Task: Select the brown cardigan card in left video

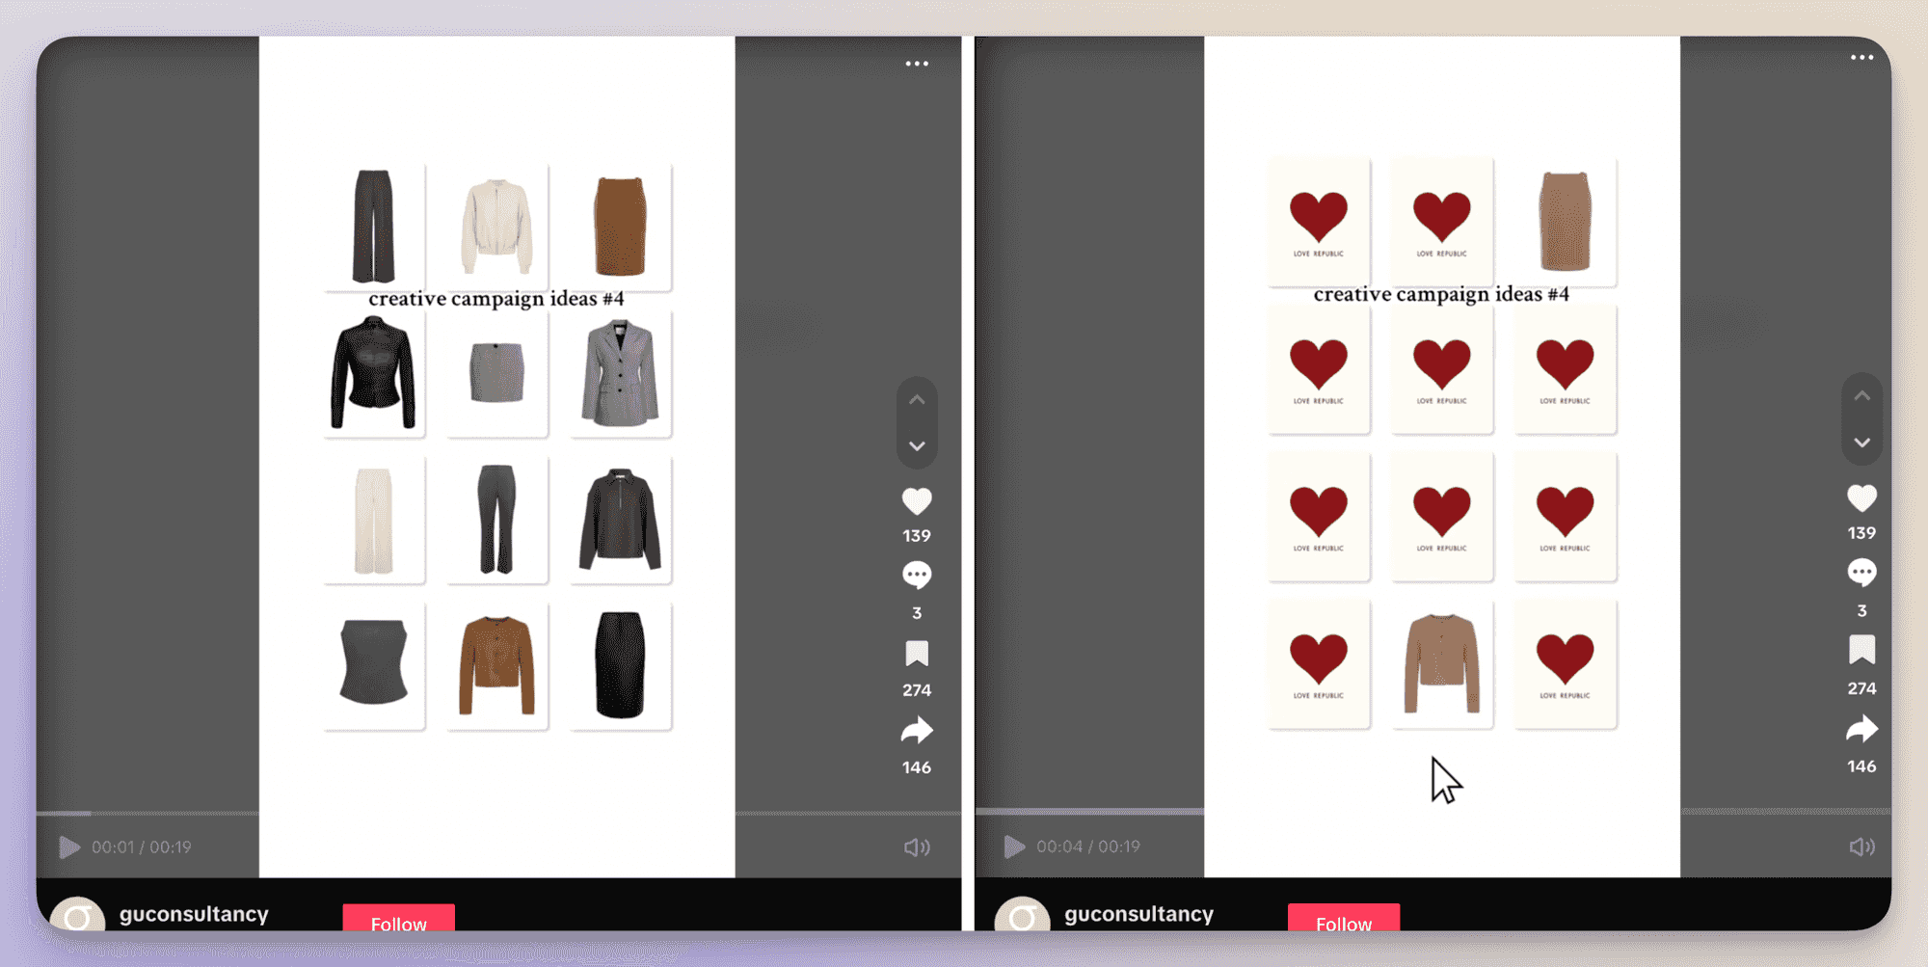Action: click(497, 666)
